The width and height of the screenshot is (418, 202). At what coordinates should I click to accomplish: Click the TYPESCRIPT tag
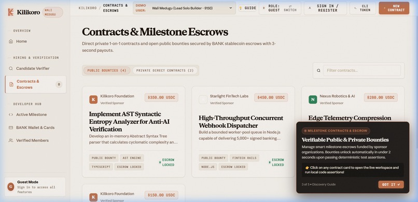(101, 167)
